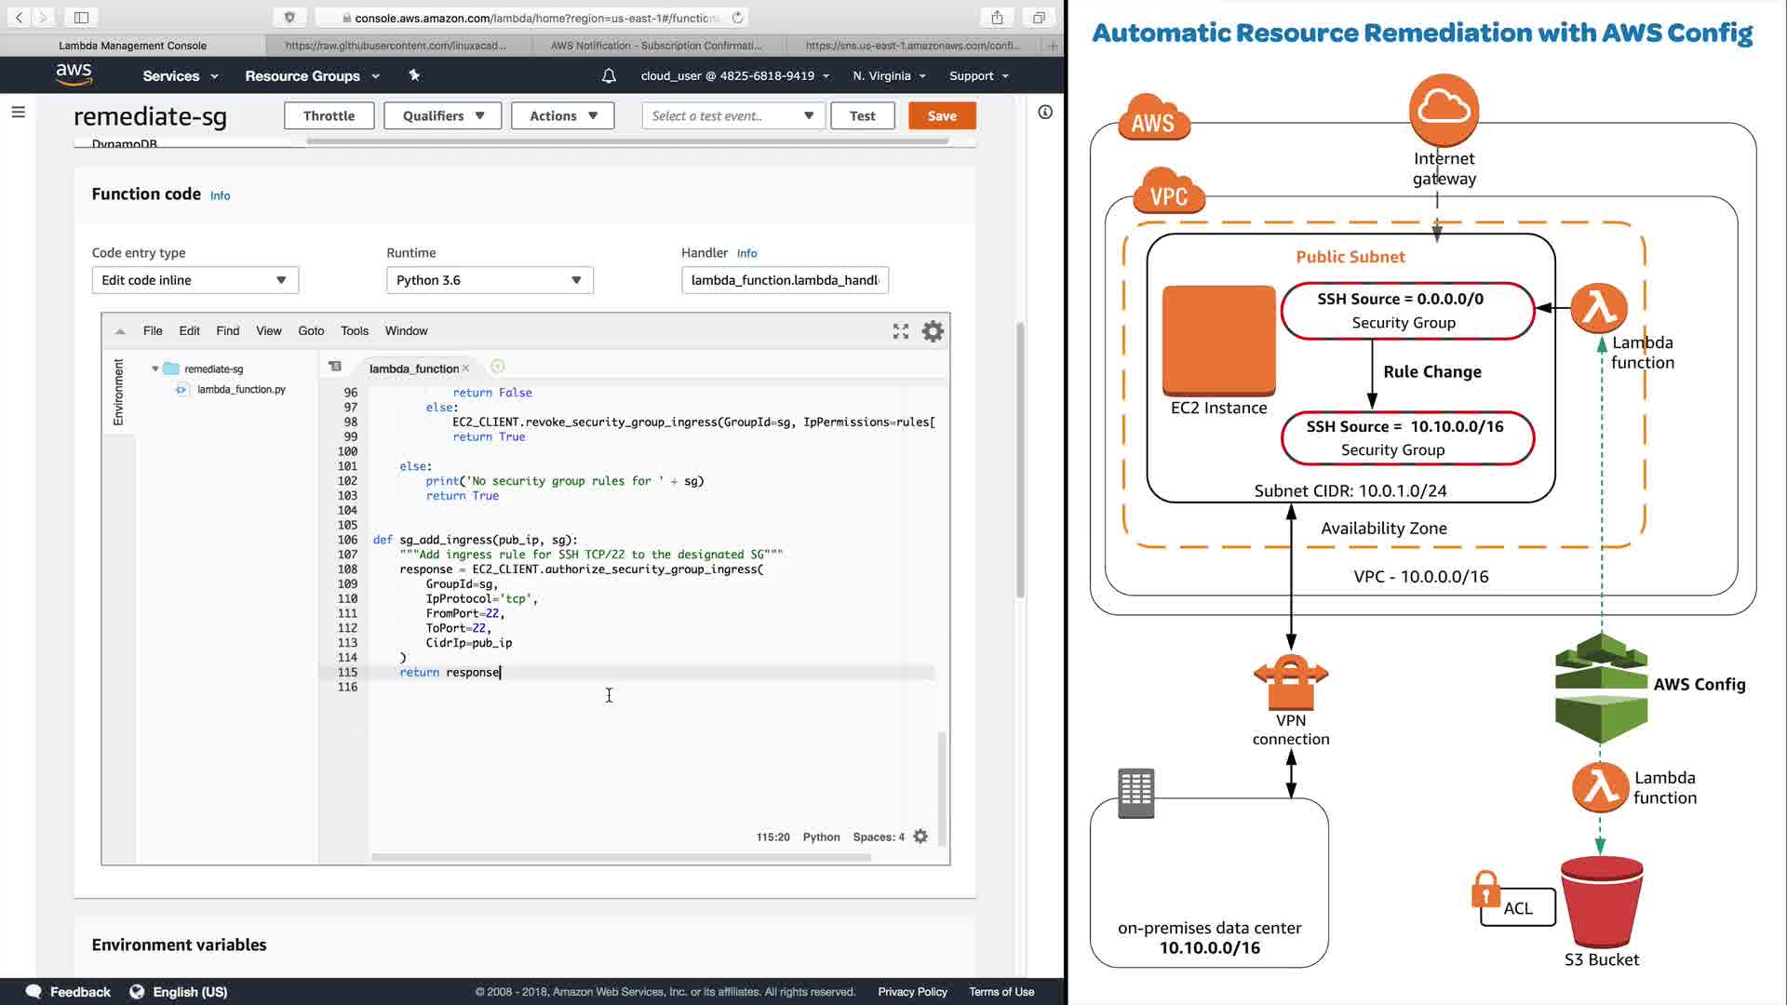1787x1005 pixels.
Task: Click the pin favorites icon in navbar
Action: 414,75
